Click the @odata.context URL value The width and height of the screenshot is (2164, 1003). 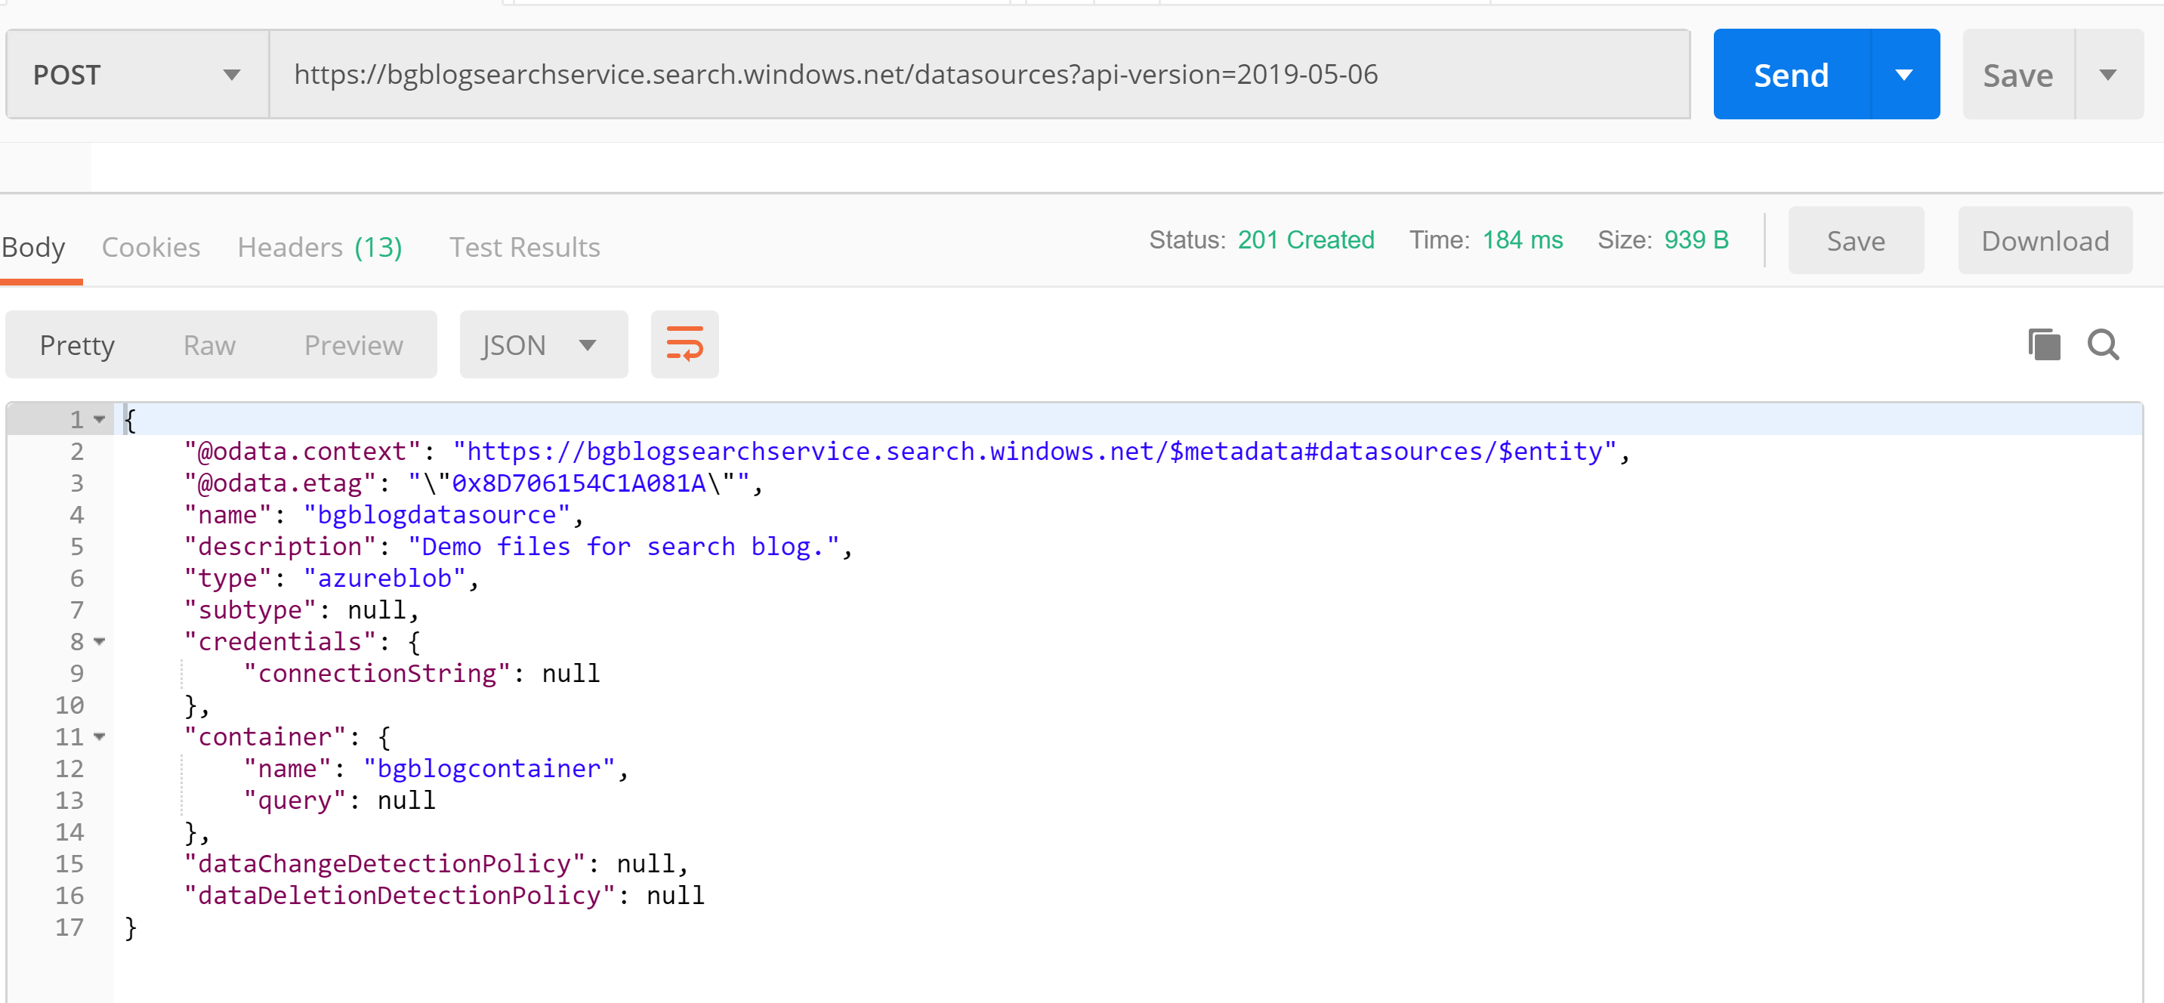1034,452
